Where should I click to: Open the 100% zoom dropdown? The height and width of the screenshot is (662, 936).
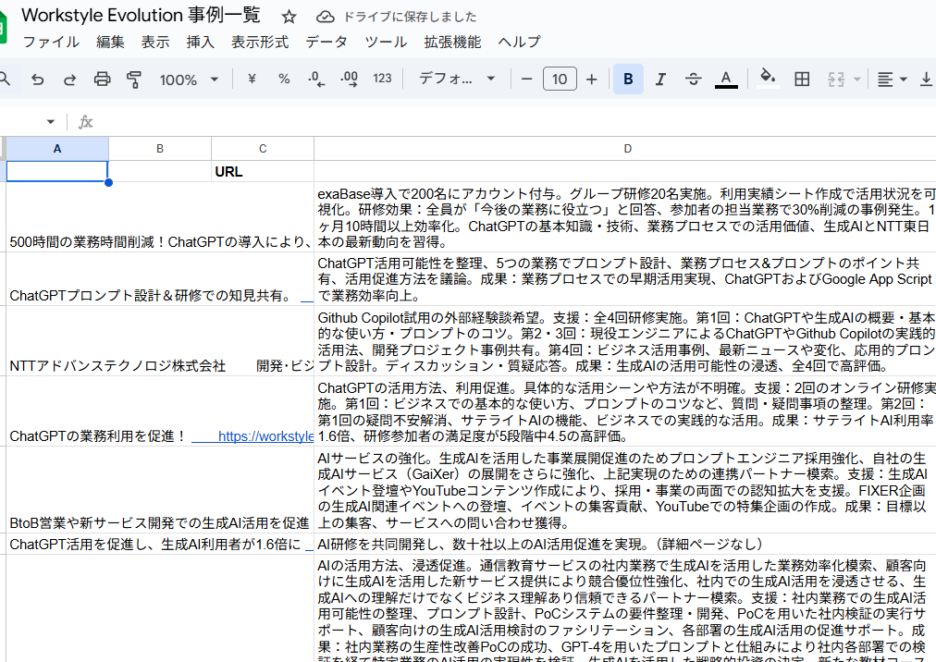tap(188, 80)
